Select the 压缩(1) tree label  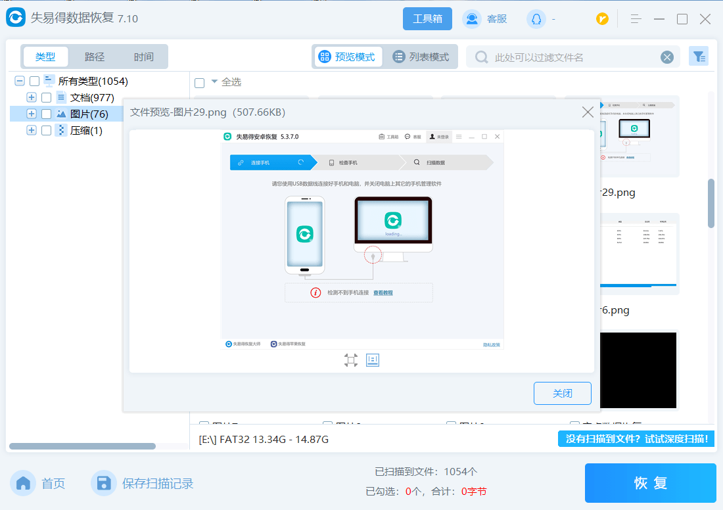click(86, 131)
